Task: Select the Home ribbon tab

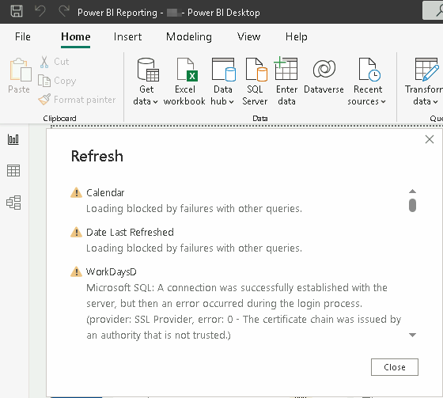Action: pyautogui.click(x=76, y=36)
